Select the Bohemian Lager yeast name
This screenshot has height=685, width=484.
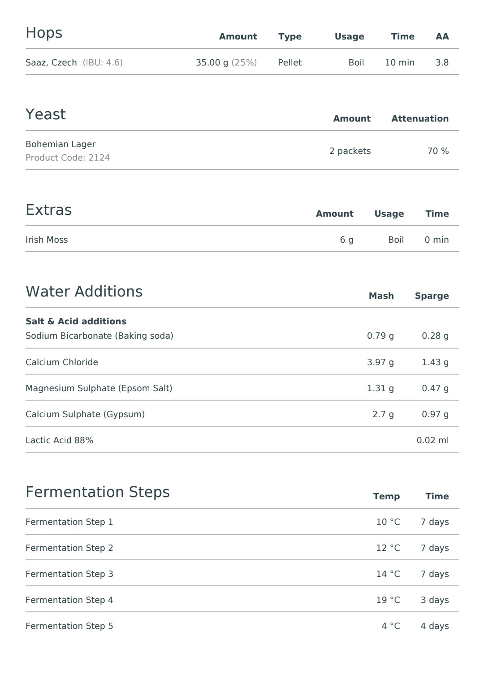pyautogui.click(x=60, y=144)
